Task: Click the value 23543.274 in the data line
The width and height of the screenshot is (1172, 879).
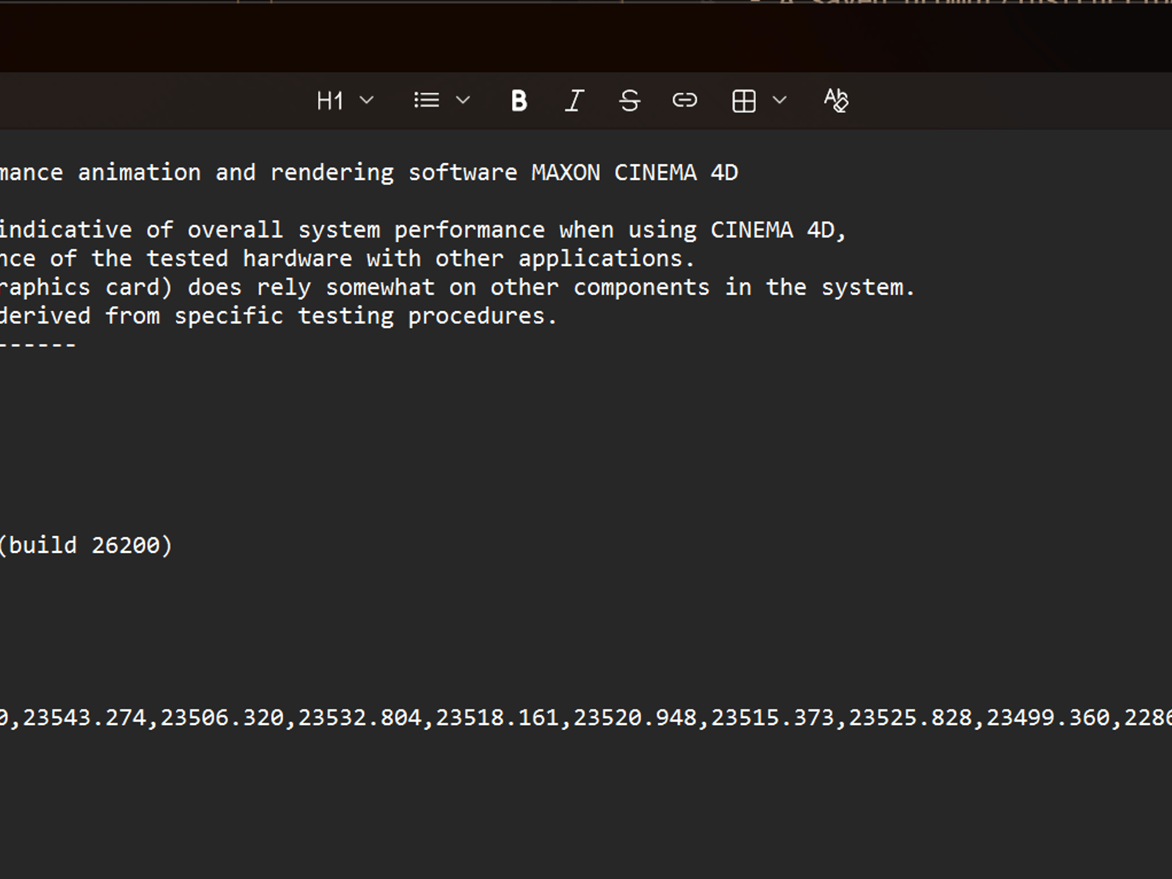Action: [x=85, y=718]
